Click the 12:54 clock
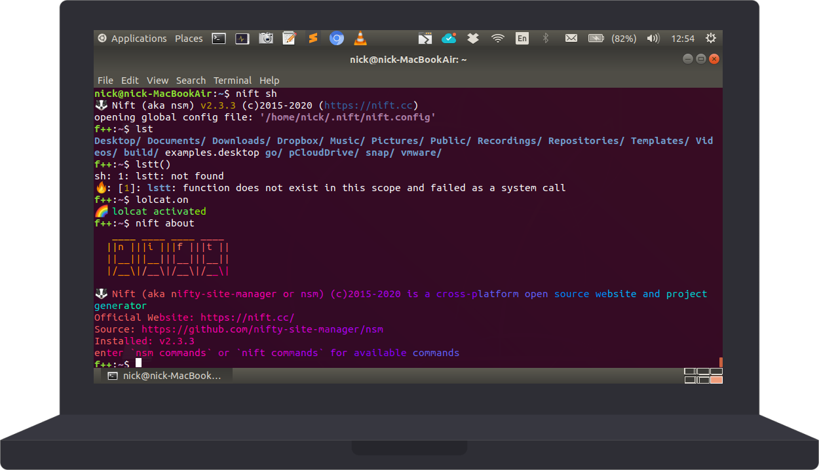The width and height of the screenshot is (819, 470). (683, 39)
